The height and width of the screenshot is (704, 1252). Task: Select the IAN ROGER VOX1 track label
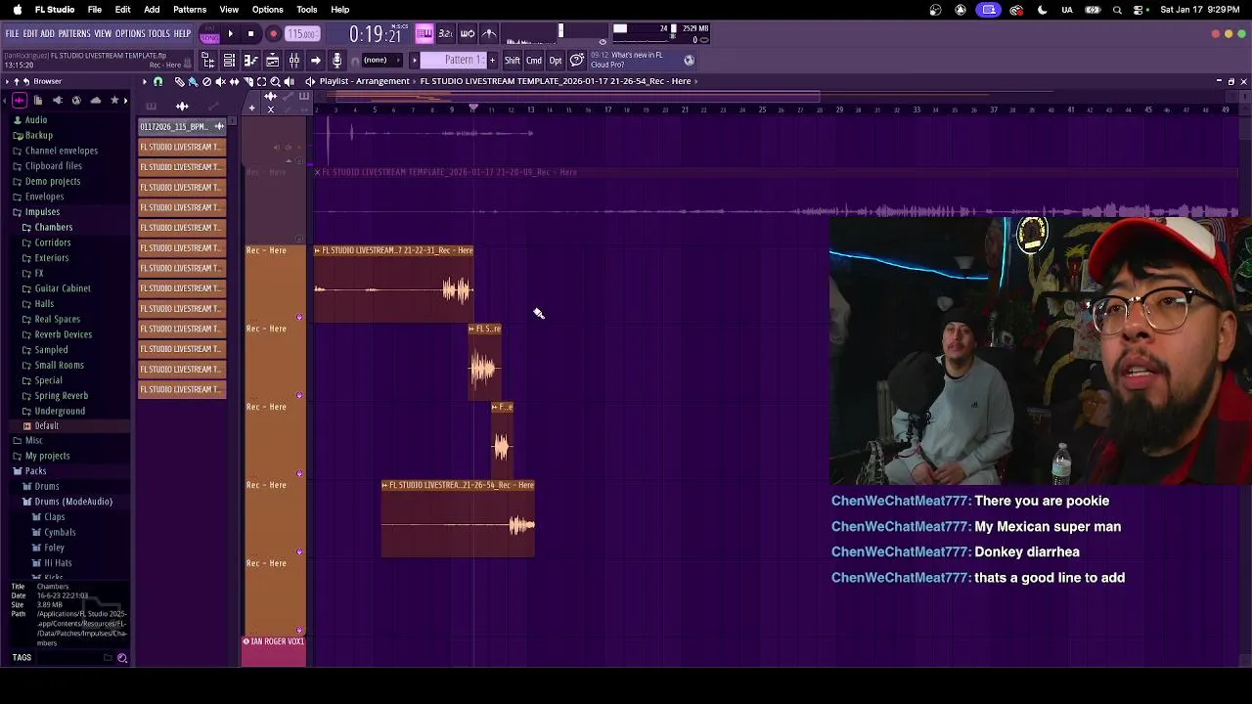274,641
